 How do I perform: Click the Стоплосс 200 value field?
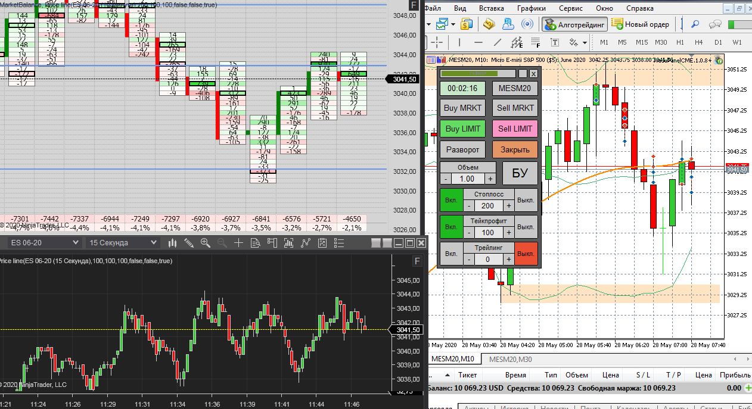489,205
